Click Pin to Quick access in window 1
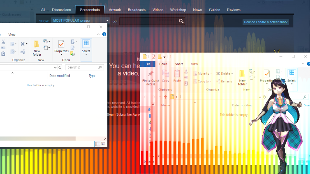 (151, 78)
